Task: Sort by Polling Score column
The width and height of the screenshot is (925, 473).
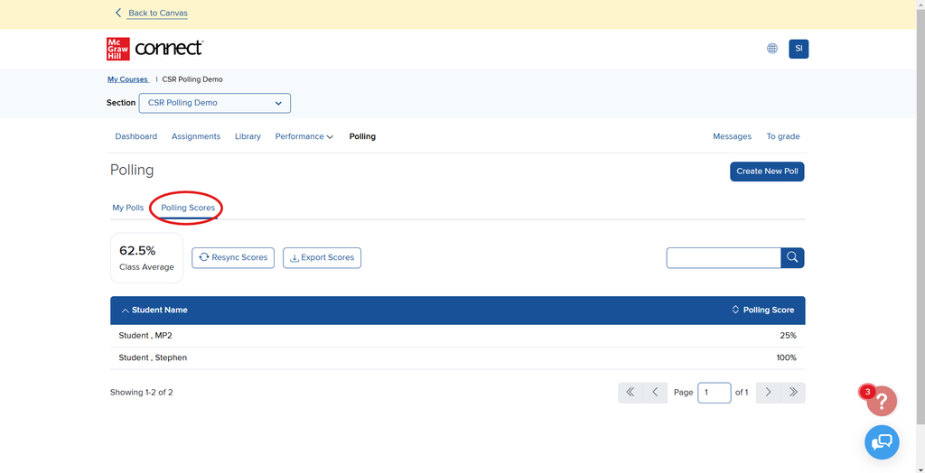Action: 763,310
